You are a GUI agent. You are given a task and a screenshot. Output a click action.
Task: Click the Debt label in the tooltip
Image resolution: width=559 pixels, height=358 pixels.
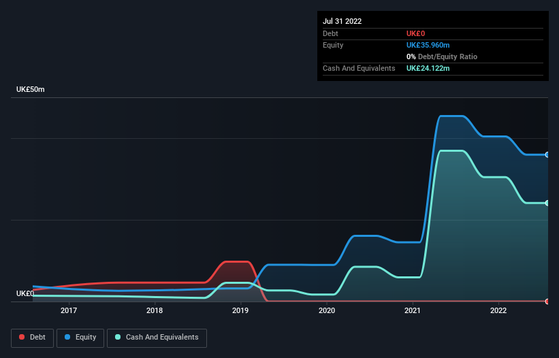pos(330,33)
